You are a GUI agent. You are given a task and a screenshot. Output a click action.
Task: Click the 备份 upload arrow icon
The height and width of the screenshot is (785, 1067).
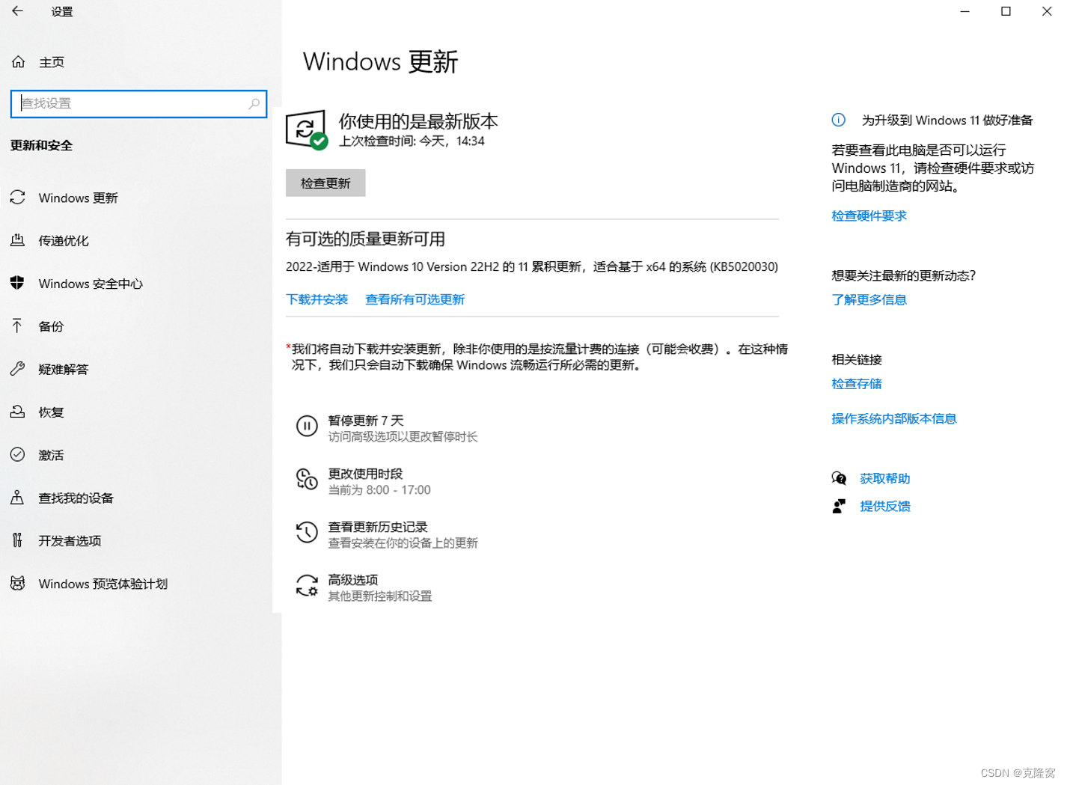(18, 326)
